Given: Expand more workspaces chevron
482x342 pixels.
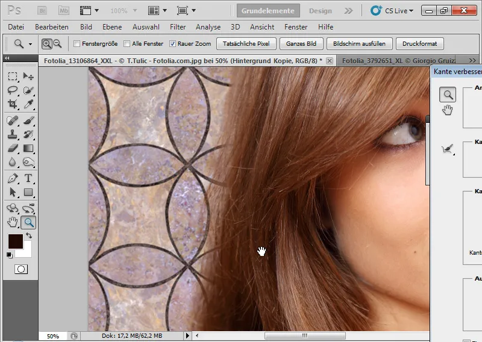Looking at the screenshot, I should (x=348, y=11).
